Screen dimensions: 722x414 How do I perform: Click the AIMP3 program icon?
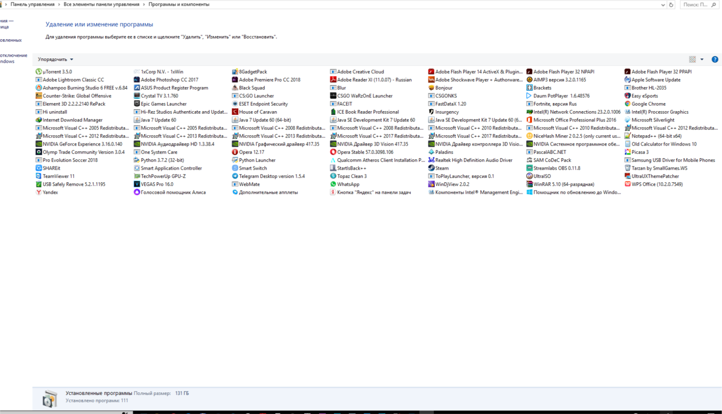coord(529,80)
